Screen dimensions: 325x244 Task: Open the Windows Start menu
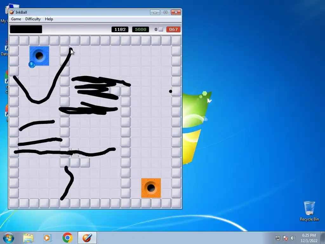point(8,238)
